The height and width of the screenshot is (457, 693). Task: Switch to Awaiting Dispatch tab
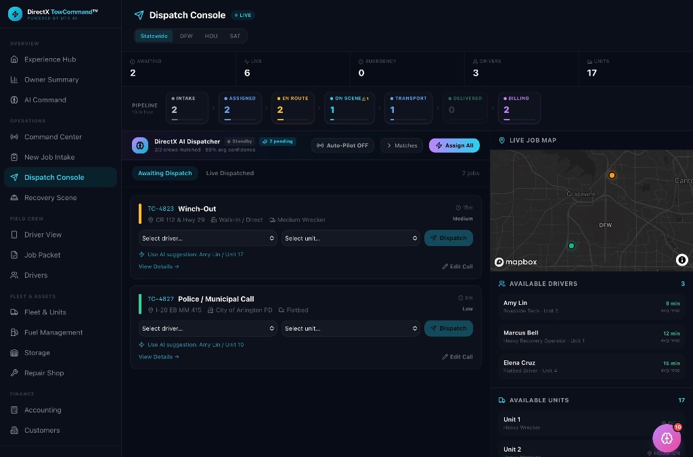pyautogui.click(x=165, y=173)
